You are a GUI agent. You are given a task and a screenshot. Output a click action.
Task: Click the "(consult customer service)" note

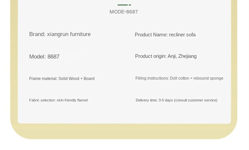pyautogui.click(x=196, y=100)
